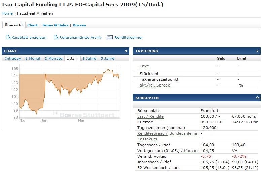Click the Stückzahl row label
262x173 pixels.
click(149, 74)
